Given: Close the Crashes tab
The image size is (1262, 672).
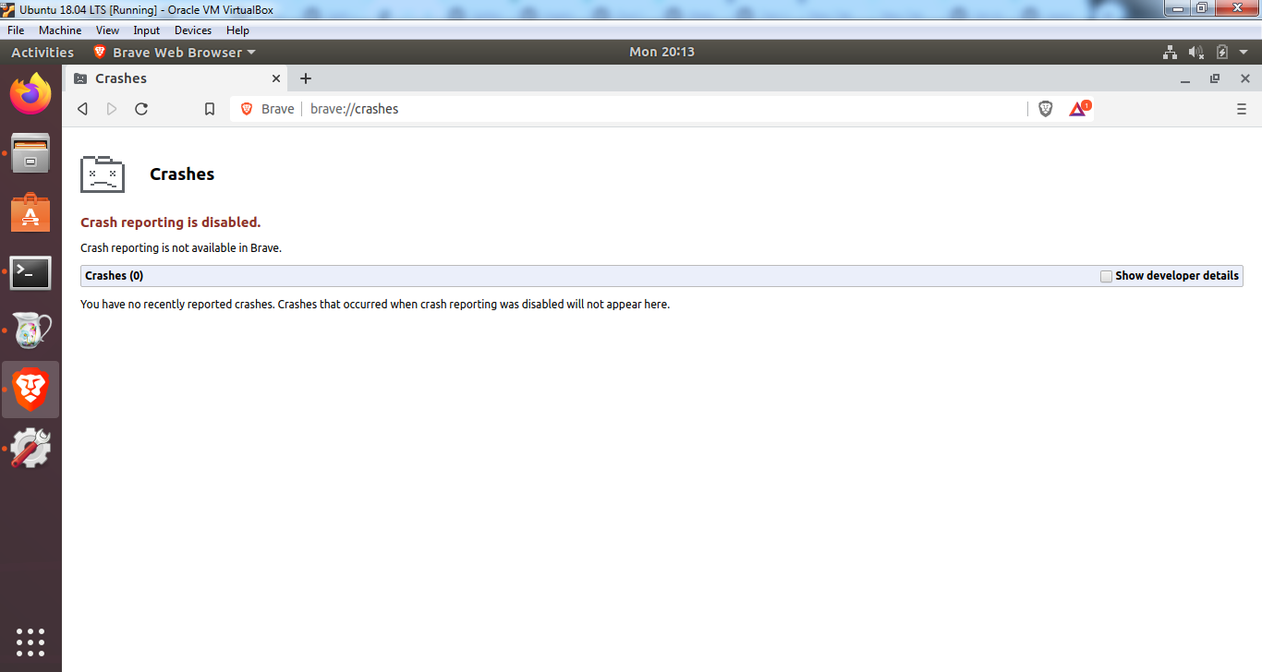Looking at the screenshot, I should [276, 78].
